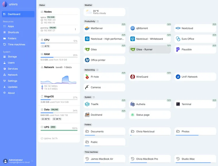218x166 pixels.
Task: Open Time machines in the sidebar
Action: tap(18, 45)
